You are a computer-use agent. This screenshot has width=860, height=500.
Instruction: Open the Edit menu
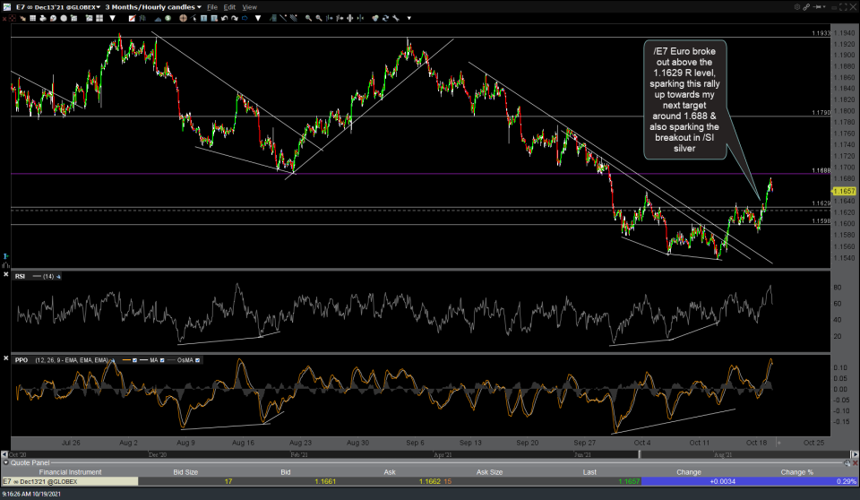(x=231, y=6)
